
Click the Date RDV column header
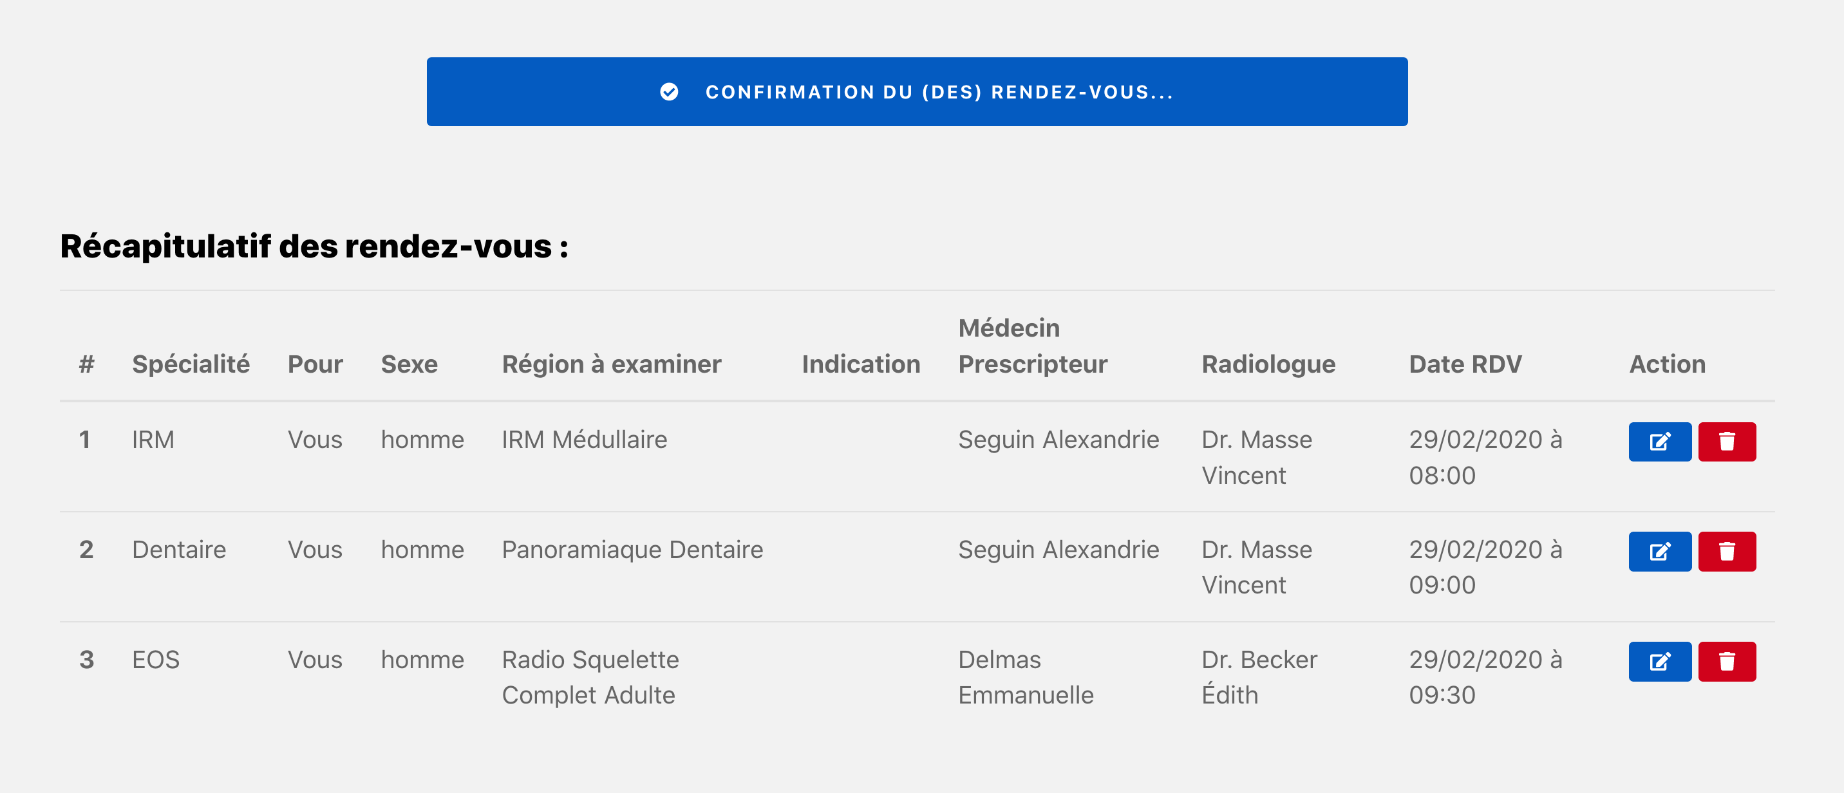point(1465,364)
